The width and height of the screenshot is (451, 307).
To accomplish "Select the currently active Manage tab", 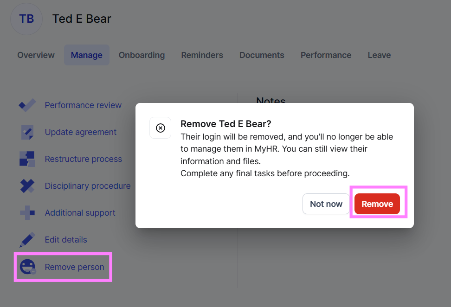I will (87, 55).
